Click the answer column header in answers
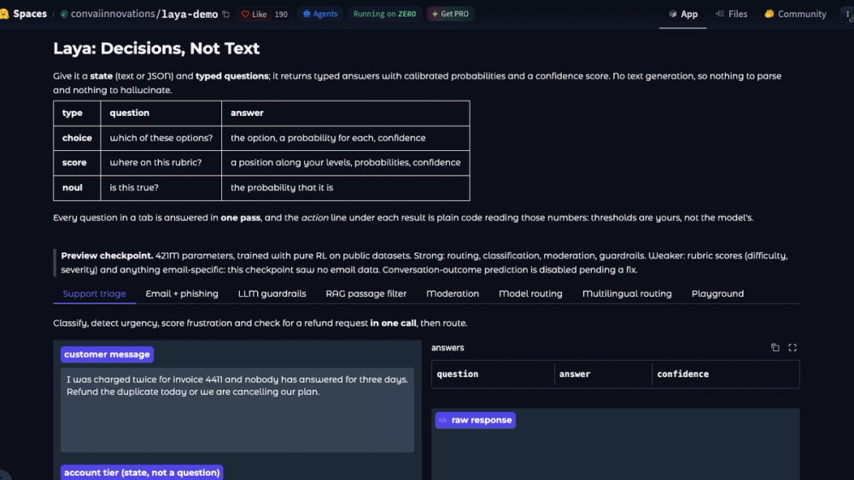This screenshot has height=480, width=854. point(603,374)
